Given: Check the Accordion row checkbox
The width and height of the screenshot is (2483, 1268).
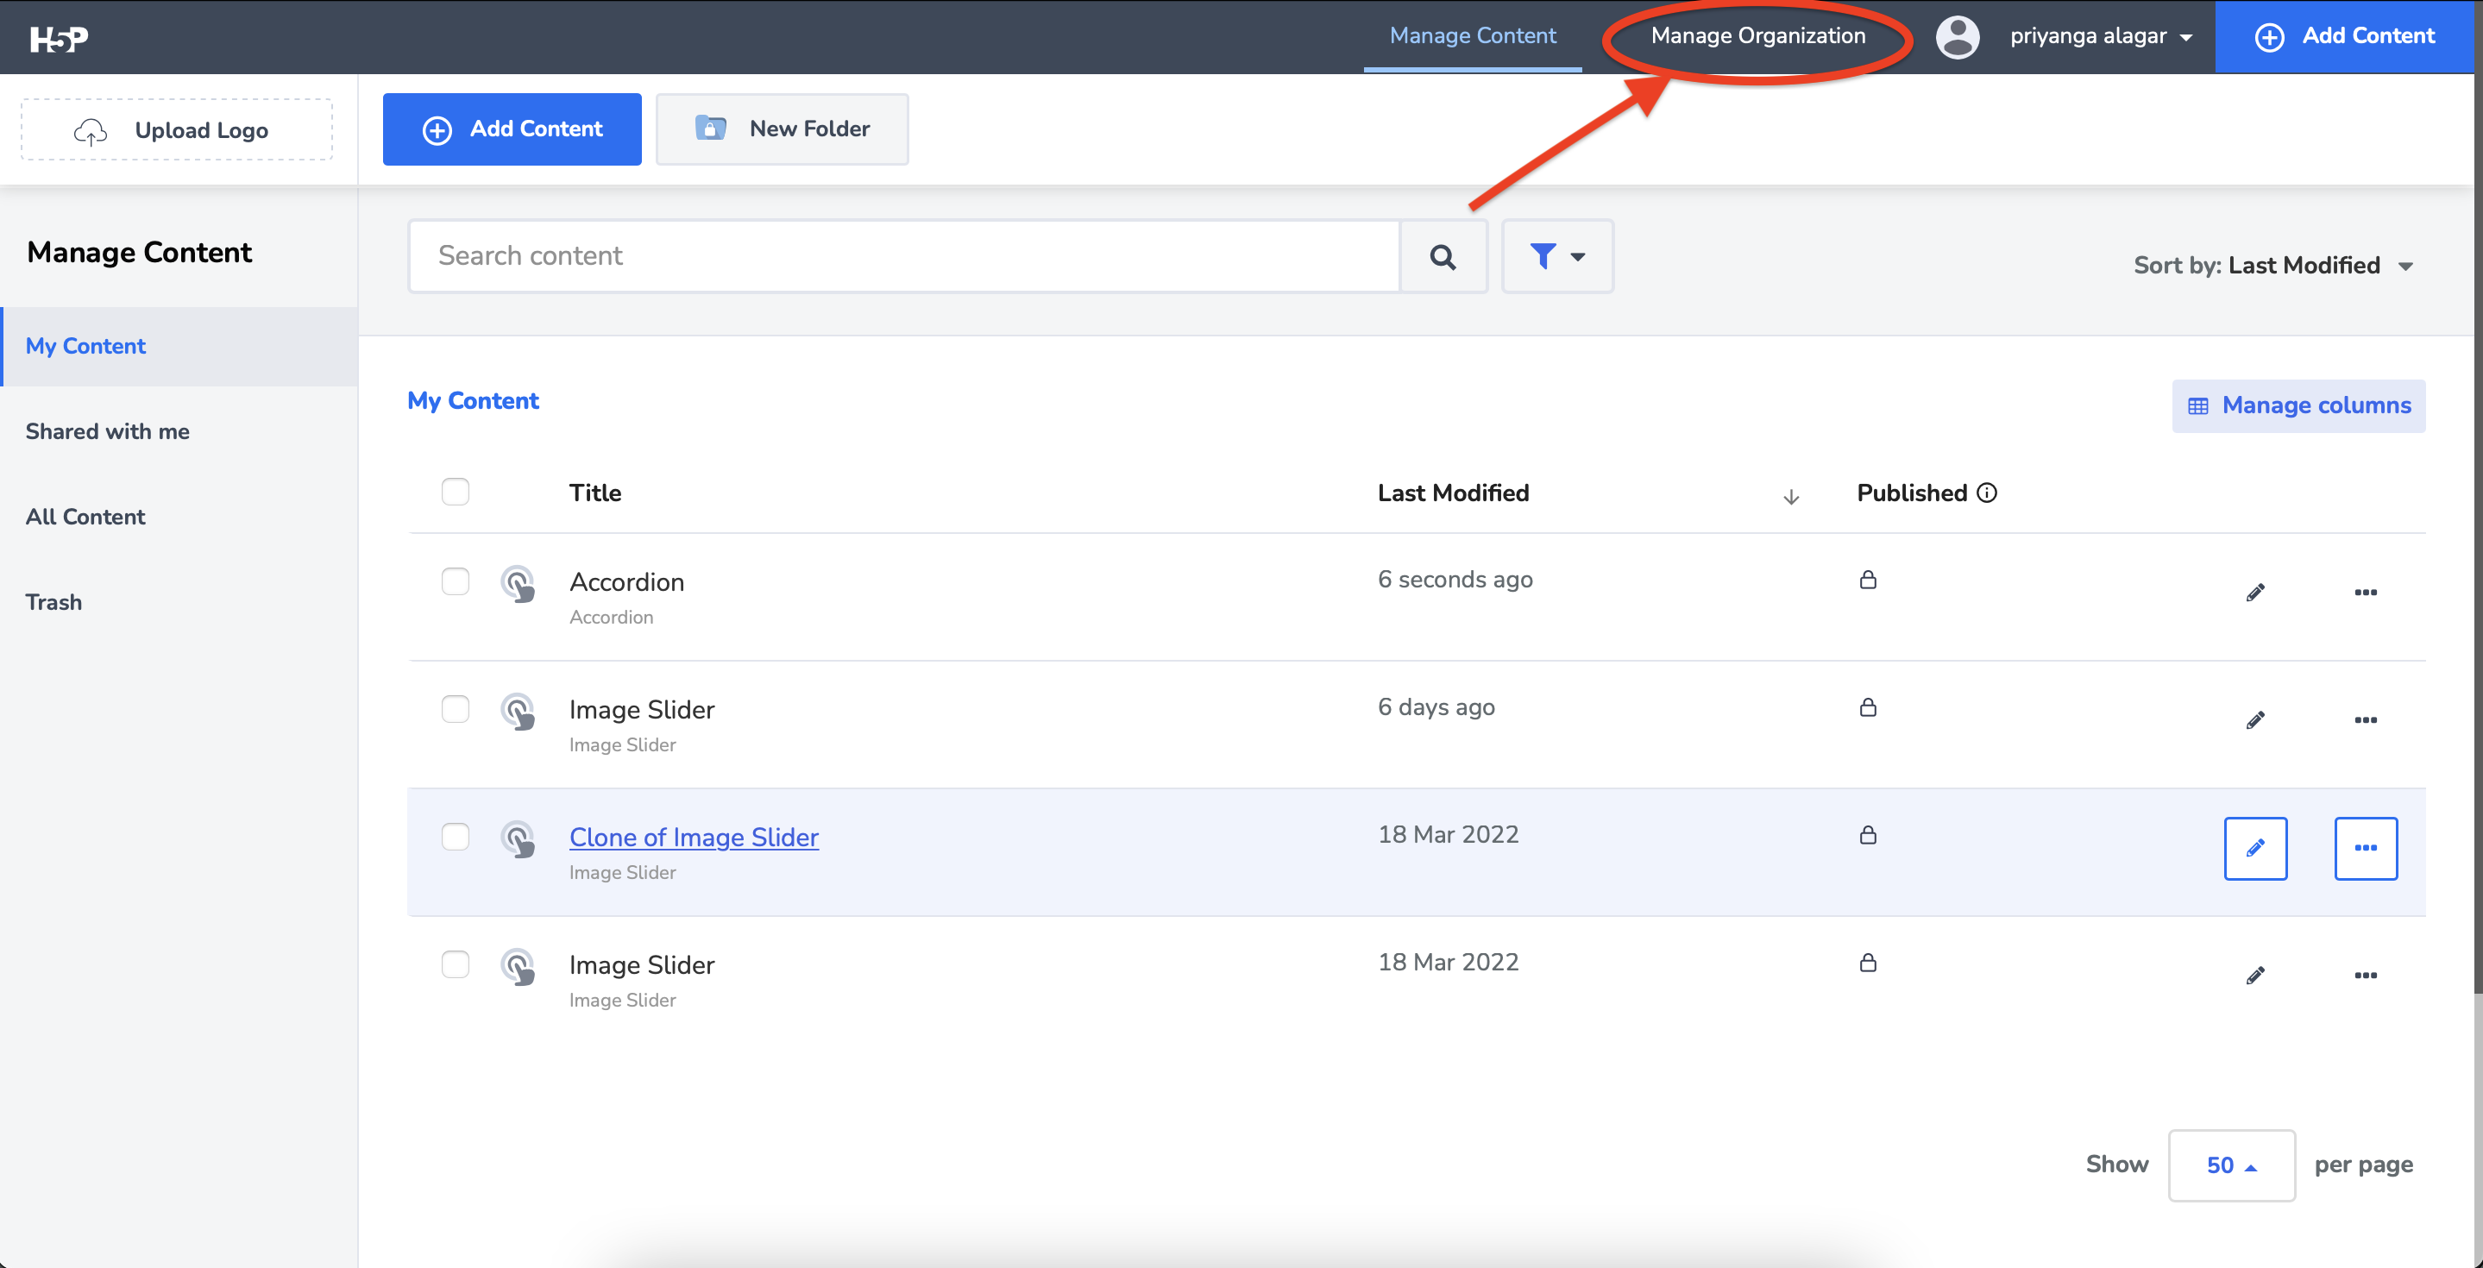Looking at the screenshot, I should click(455, 581).
